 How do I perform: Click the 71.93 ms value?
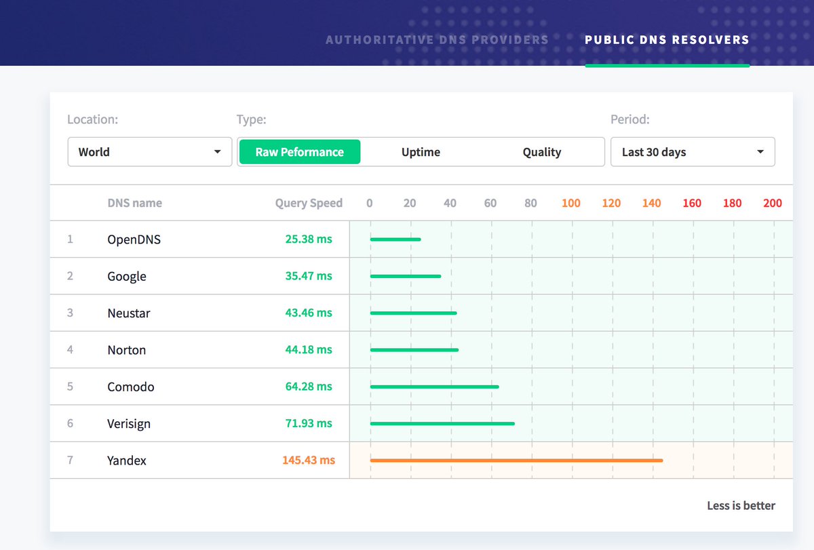(309, 423)
